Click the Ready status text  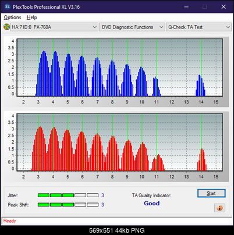(10, 221)
